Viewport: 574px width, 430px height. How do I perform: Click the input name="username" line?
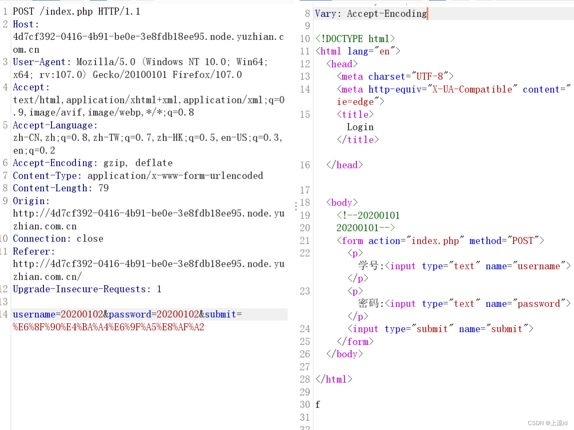464,266
